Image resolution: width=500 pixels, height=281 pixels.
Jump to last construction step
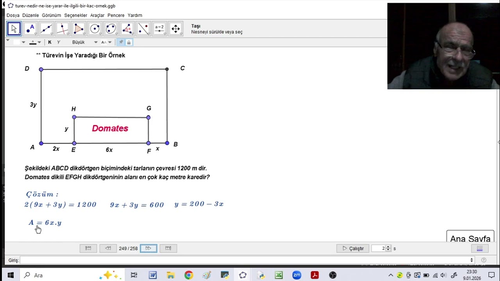click(168, 248)
